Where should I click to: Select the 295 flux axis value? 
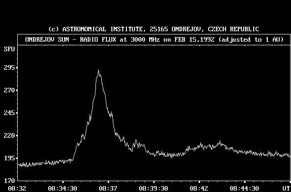pos(9,67)
